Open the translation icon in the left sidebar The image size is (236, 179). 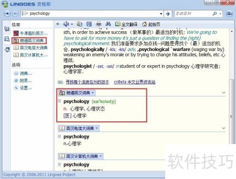(7, 50)
